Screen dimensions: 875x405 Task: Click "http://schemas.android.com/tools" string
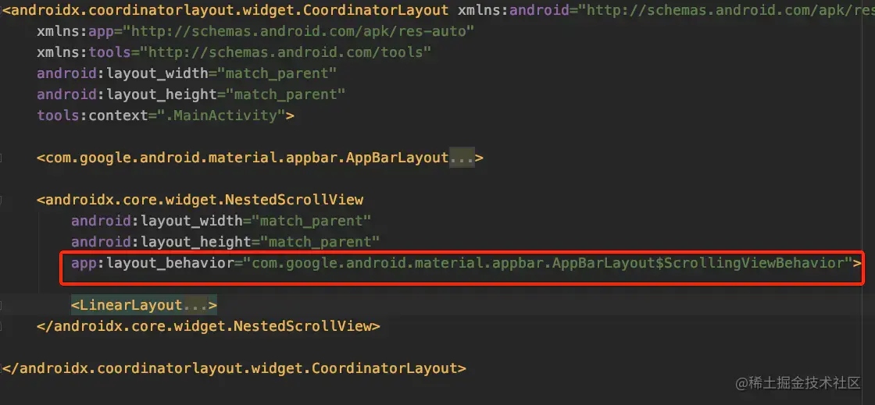[286, 52]
